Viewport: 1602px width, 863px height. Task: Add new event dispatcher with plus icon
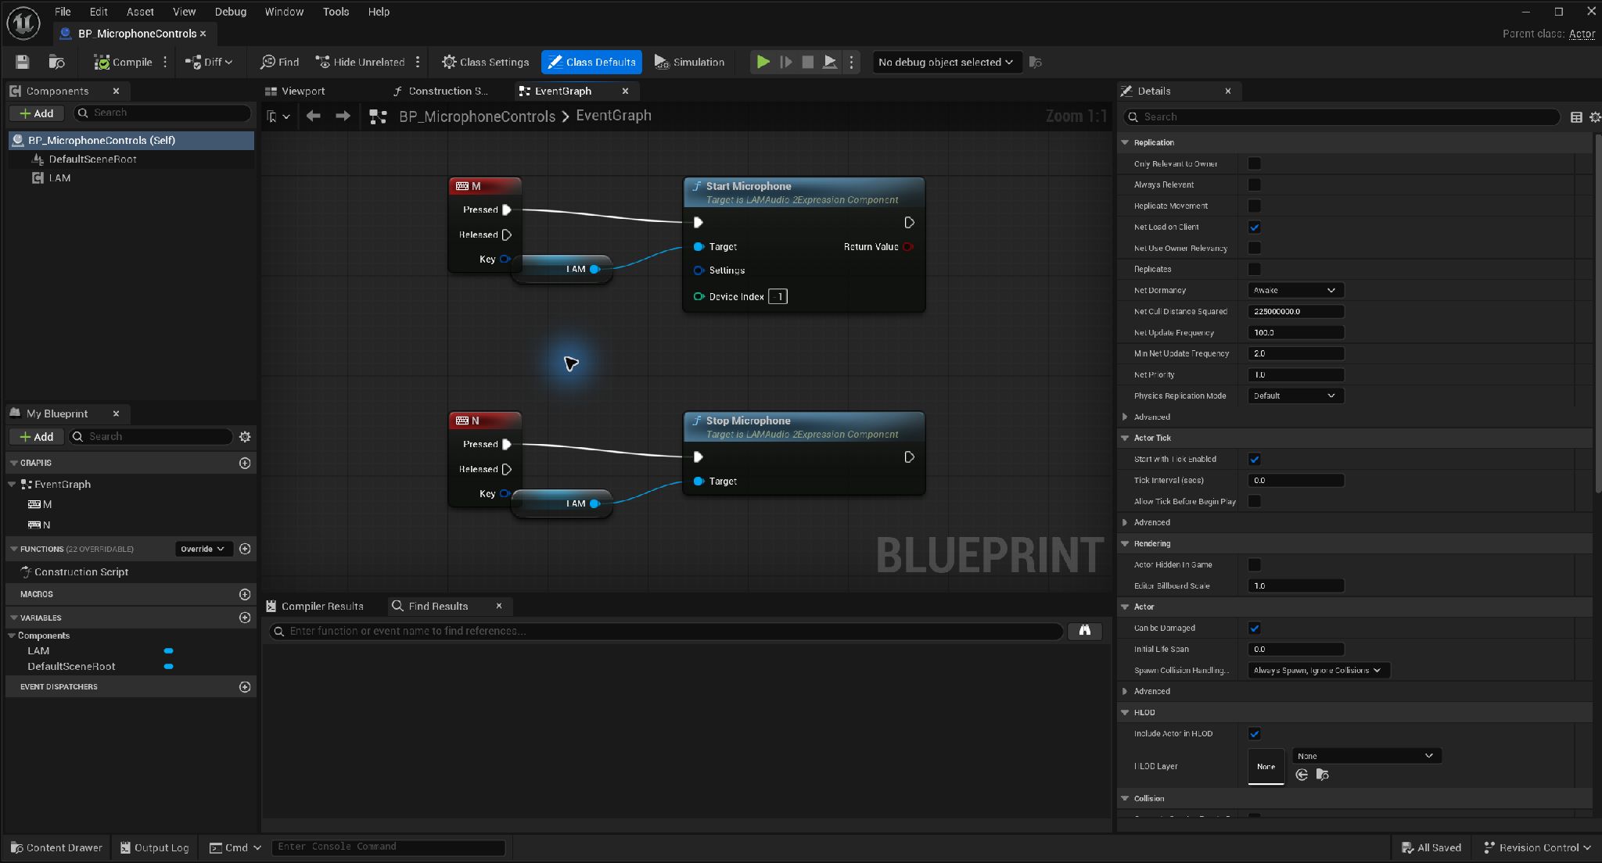[245, 687]
